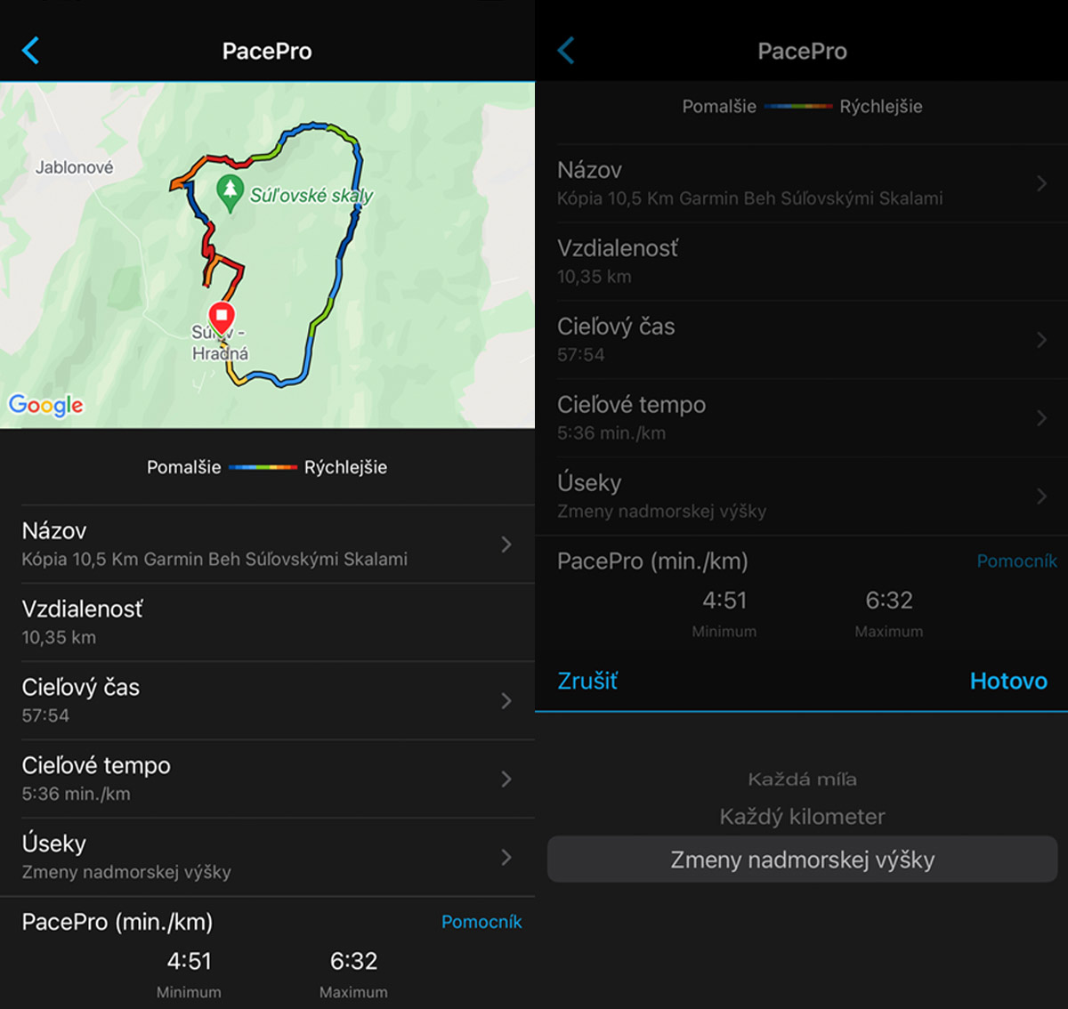Screen dimensions: 1068x1009
Task: Select Každý kilometer in the picker
Action: 802,817
